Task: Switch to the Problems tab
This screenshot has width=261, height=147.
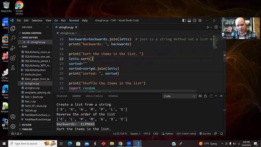Action: coord(62,96)
